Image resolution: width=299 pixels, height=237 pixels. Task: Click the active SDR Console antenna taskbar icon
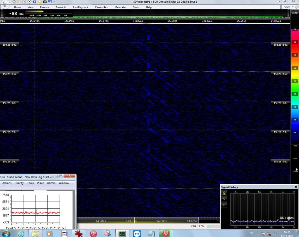[165, 234]
